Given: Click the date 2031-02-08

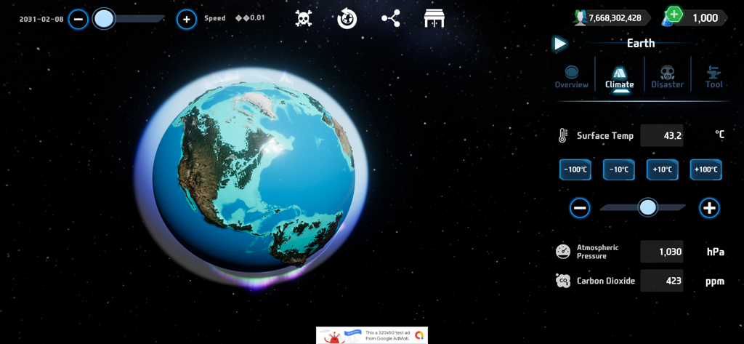Looking at the screenshot, I should pyautogui.click(x=41, y=20).
